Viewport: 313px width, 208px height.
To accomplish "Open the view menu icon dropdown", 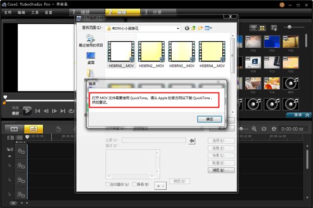I will point(208,28).
